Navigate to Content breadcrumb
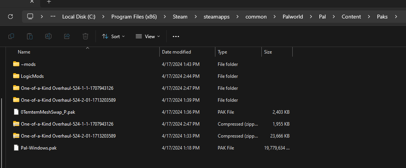Viewport: 406px width, 168px height. click(351, 17)
